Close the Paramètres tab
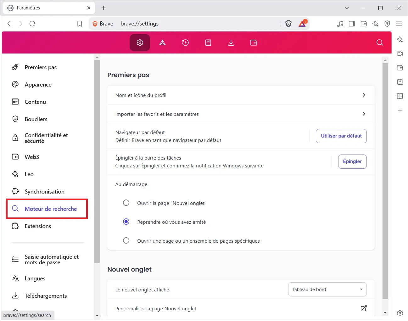The width and height of the screenshot is (408, 321). (89, 8)
